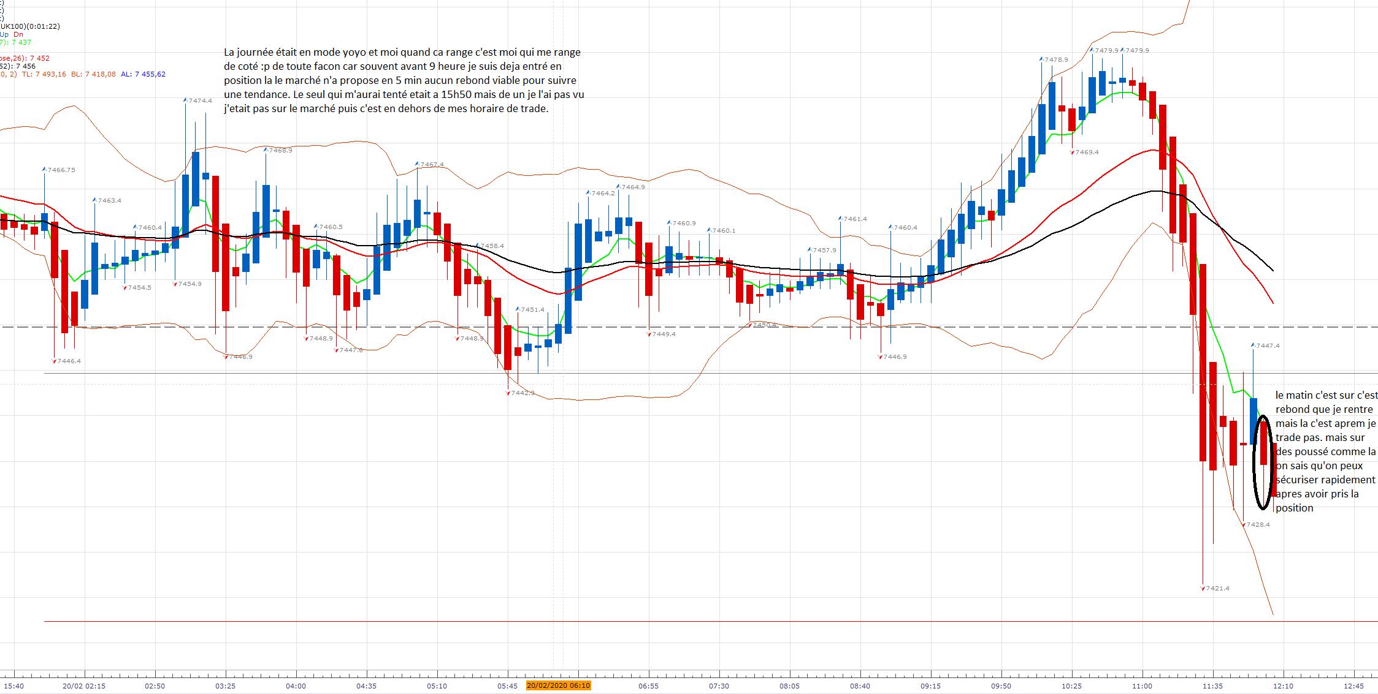Click the 20/02 02:15 date axis label
Image resolution: width=1378 pixels, height=694 pixels.
coord(84,685)
